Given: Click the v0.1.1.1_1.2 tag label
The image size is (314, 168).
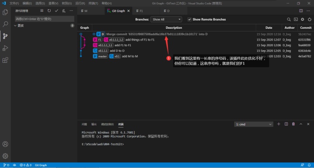Looking at the screenshot, I should (114, 40).
